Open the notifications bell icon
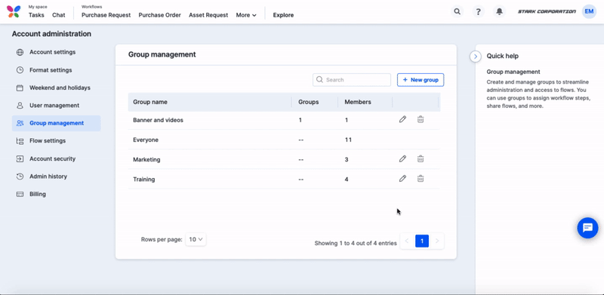The width and height of the screenshot is (604, 295). point(499,11)
